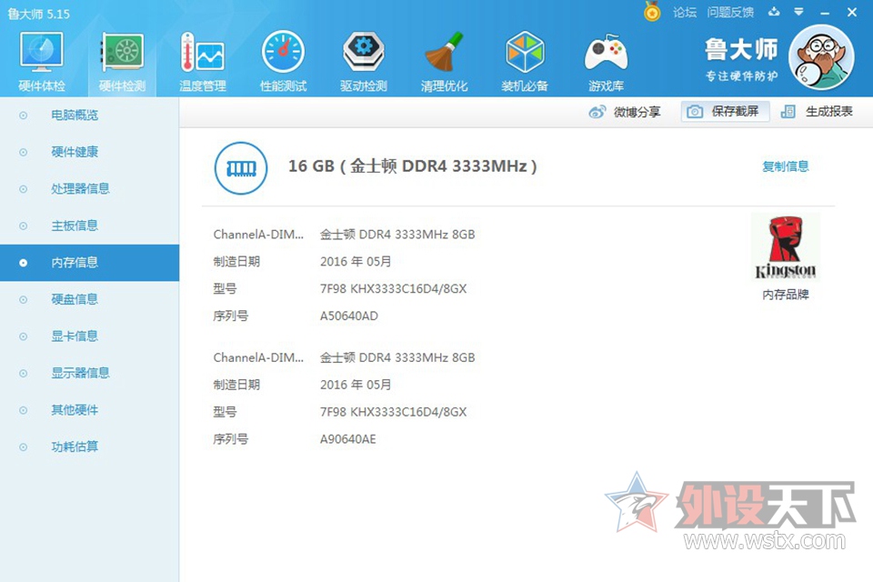Click the gold medal icon in title bar
The height and width of the screenshot is (582, 873).
pyautogui.click(x=652, y=12)
